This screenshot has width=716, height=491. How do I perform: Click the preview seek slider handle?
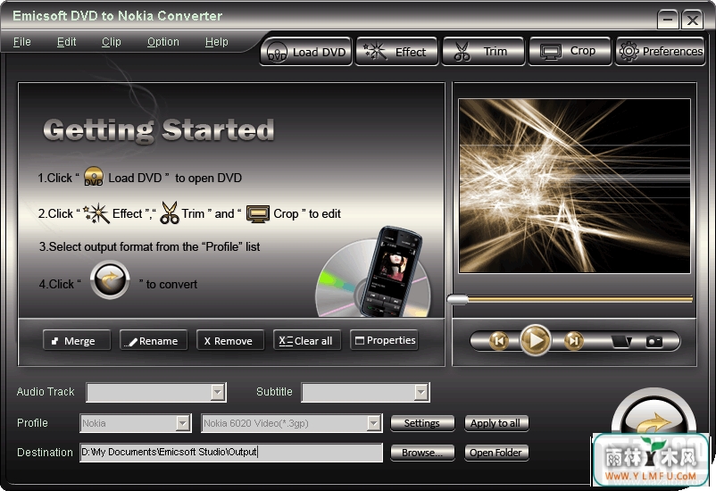[458, 299]
